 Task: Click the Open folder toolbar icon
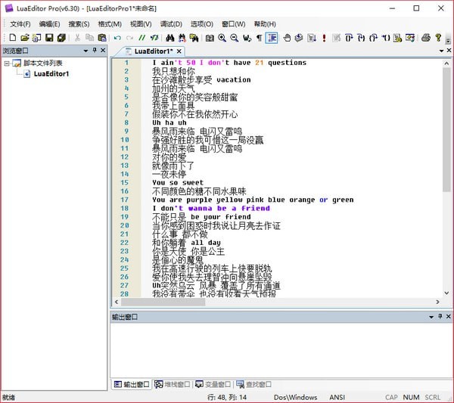pos(24,37)
